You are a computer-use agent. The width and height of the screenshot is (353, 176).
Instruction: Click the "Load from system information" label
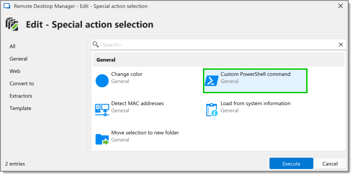255,103
